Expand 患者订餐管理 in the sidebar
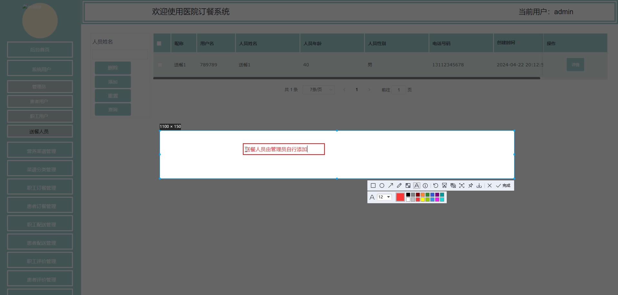The image size is (618, 295). [40, 205]
